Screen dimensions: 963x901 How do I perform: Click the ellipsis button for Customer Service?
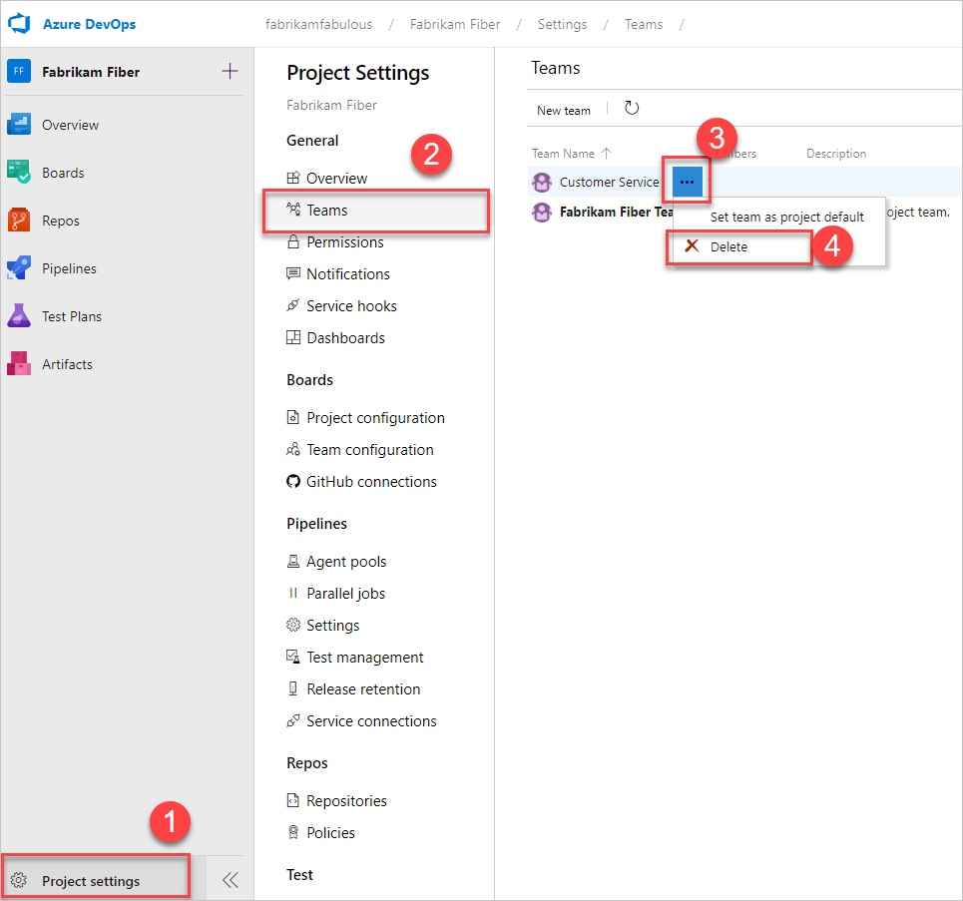pyautogui.click(x=688, y=183)
